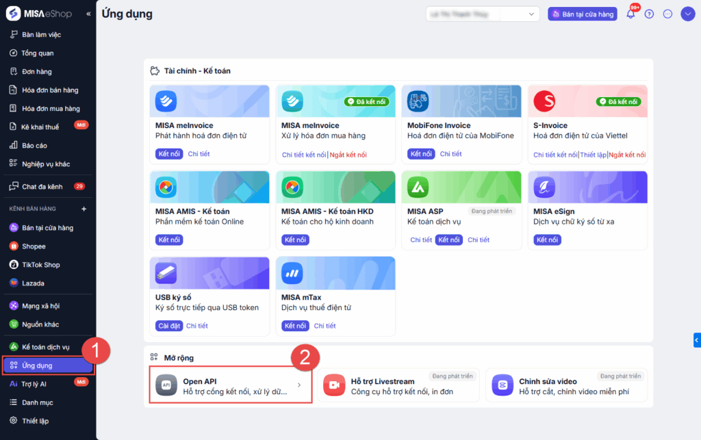
Task: Select Ứng dụng sidebar item
Action: (x=48, y=365)
